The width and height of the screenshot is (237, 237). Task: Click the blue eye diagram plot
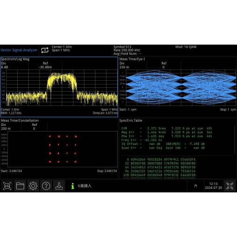(181, 88)
